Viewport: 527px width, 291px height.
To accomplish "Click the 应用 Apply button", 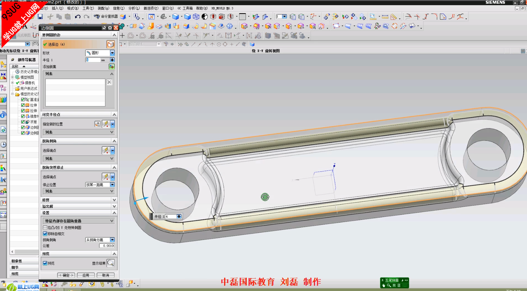I will 86,275.
